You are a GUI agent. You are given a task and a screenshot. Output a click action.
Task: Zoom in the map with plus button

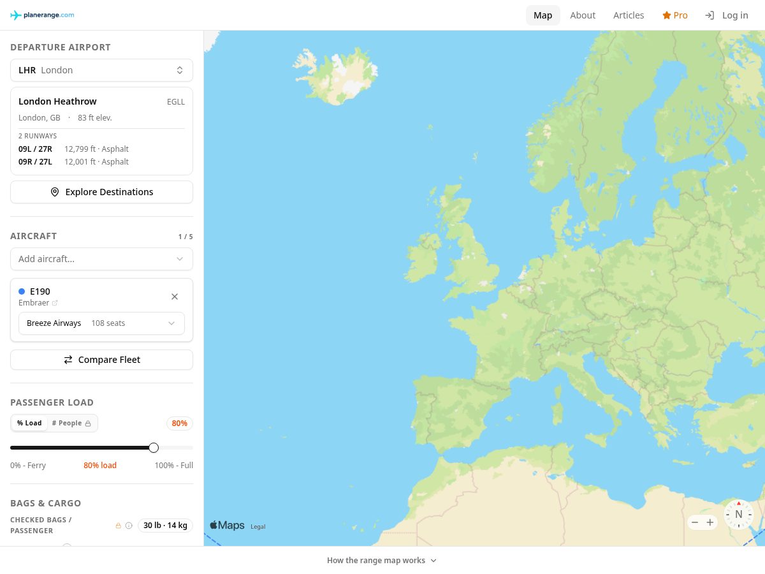click(x=710, y=522)
